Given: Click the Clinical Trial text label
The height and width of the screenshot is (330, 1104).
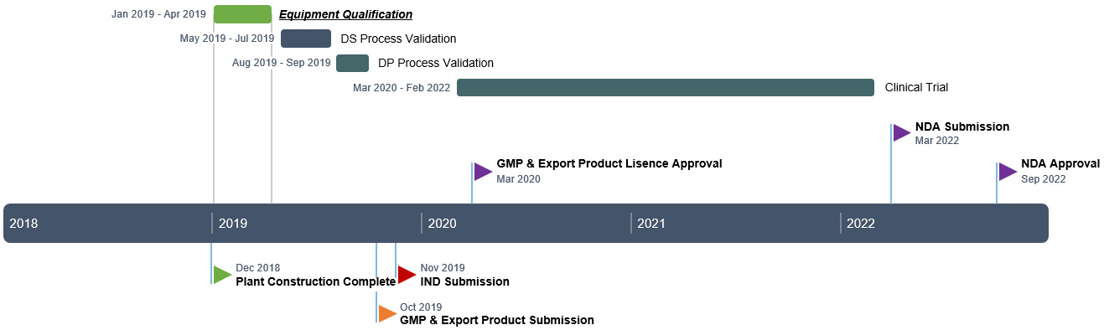Looking at the screenshot, I should [x=916, y=87].
